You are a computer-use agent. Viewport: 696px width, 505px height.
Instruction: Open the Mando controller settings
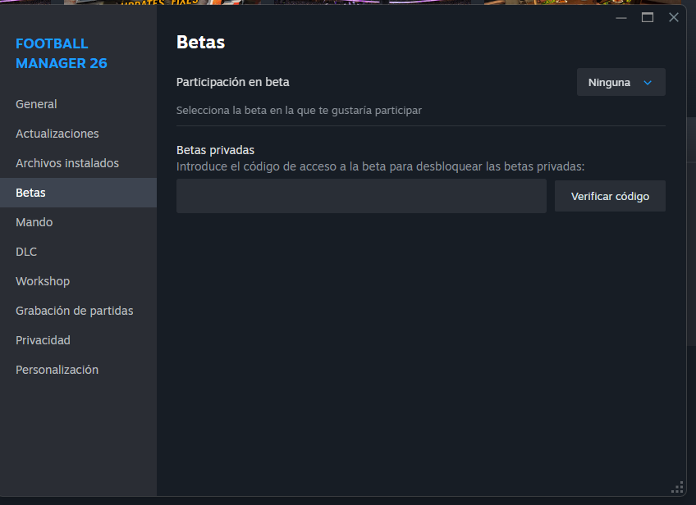(34, 222)
